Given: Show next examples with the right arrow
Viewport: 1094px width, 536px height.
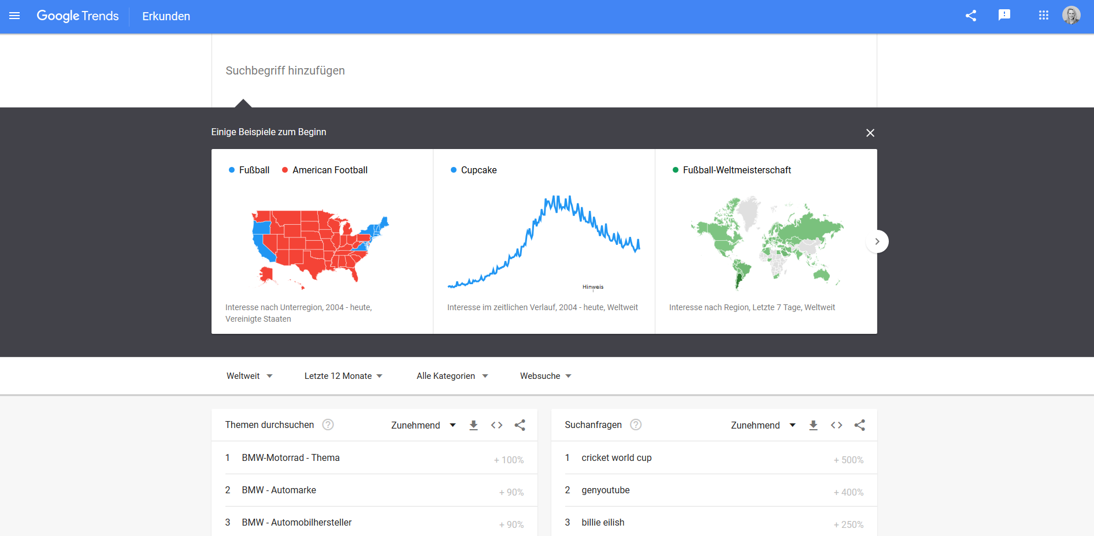Looking at the screenshot, I should pyautogui.click(x=877, y=241).
